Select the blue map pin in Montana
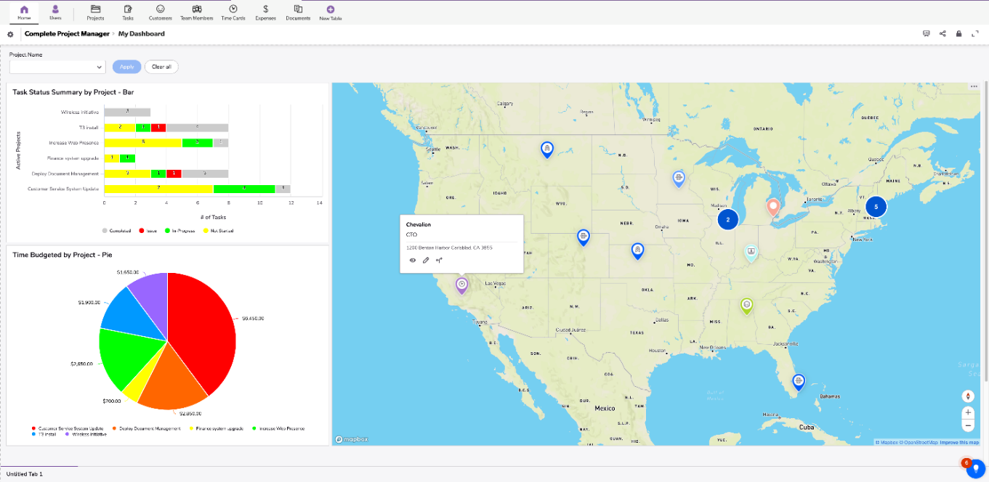 tap(546, 149)
